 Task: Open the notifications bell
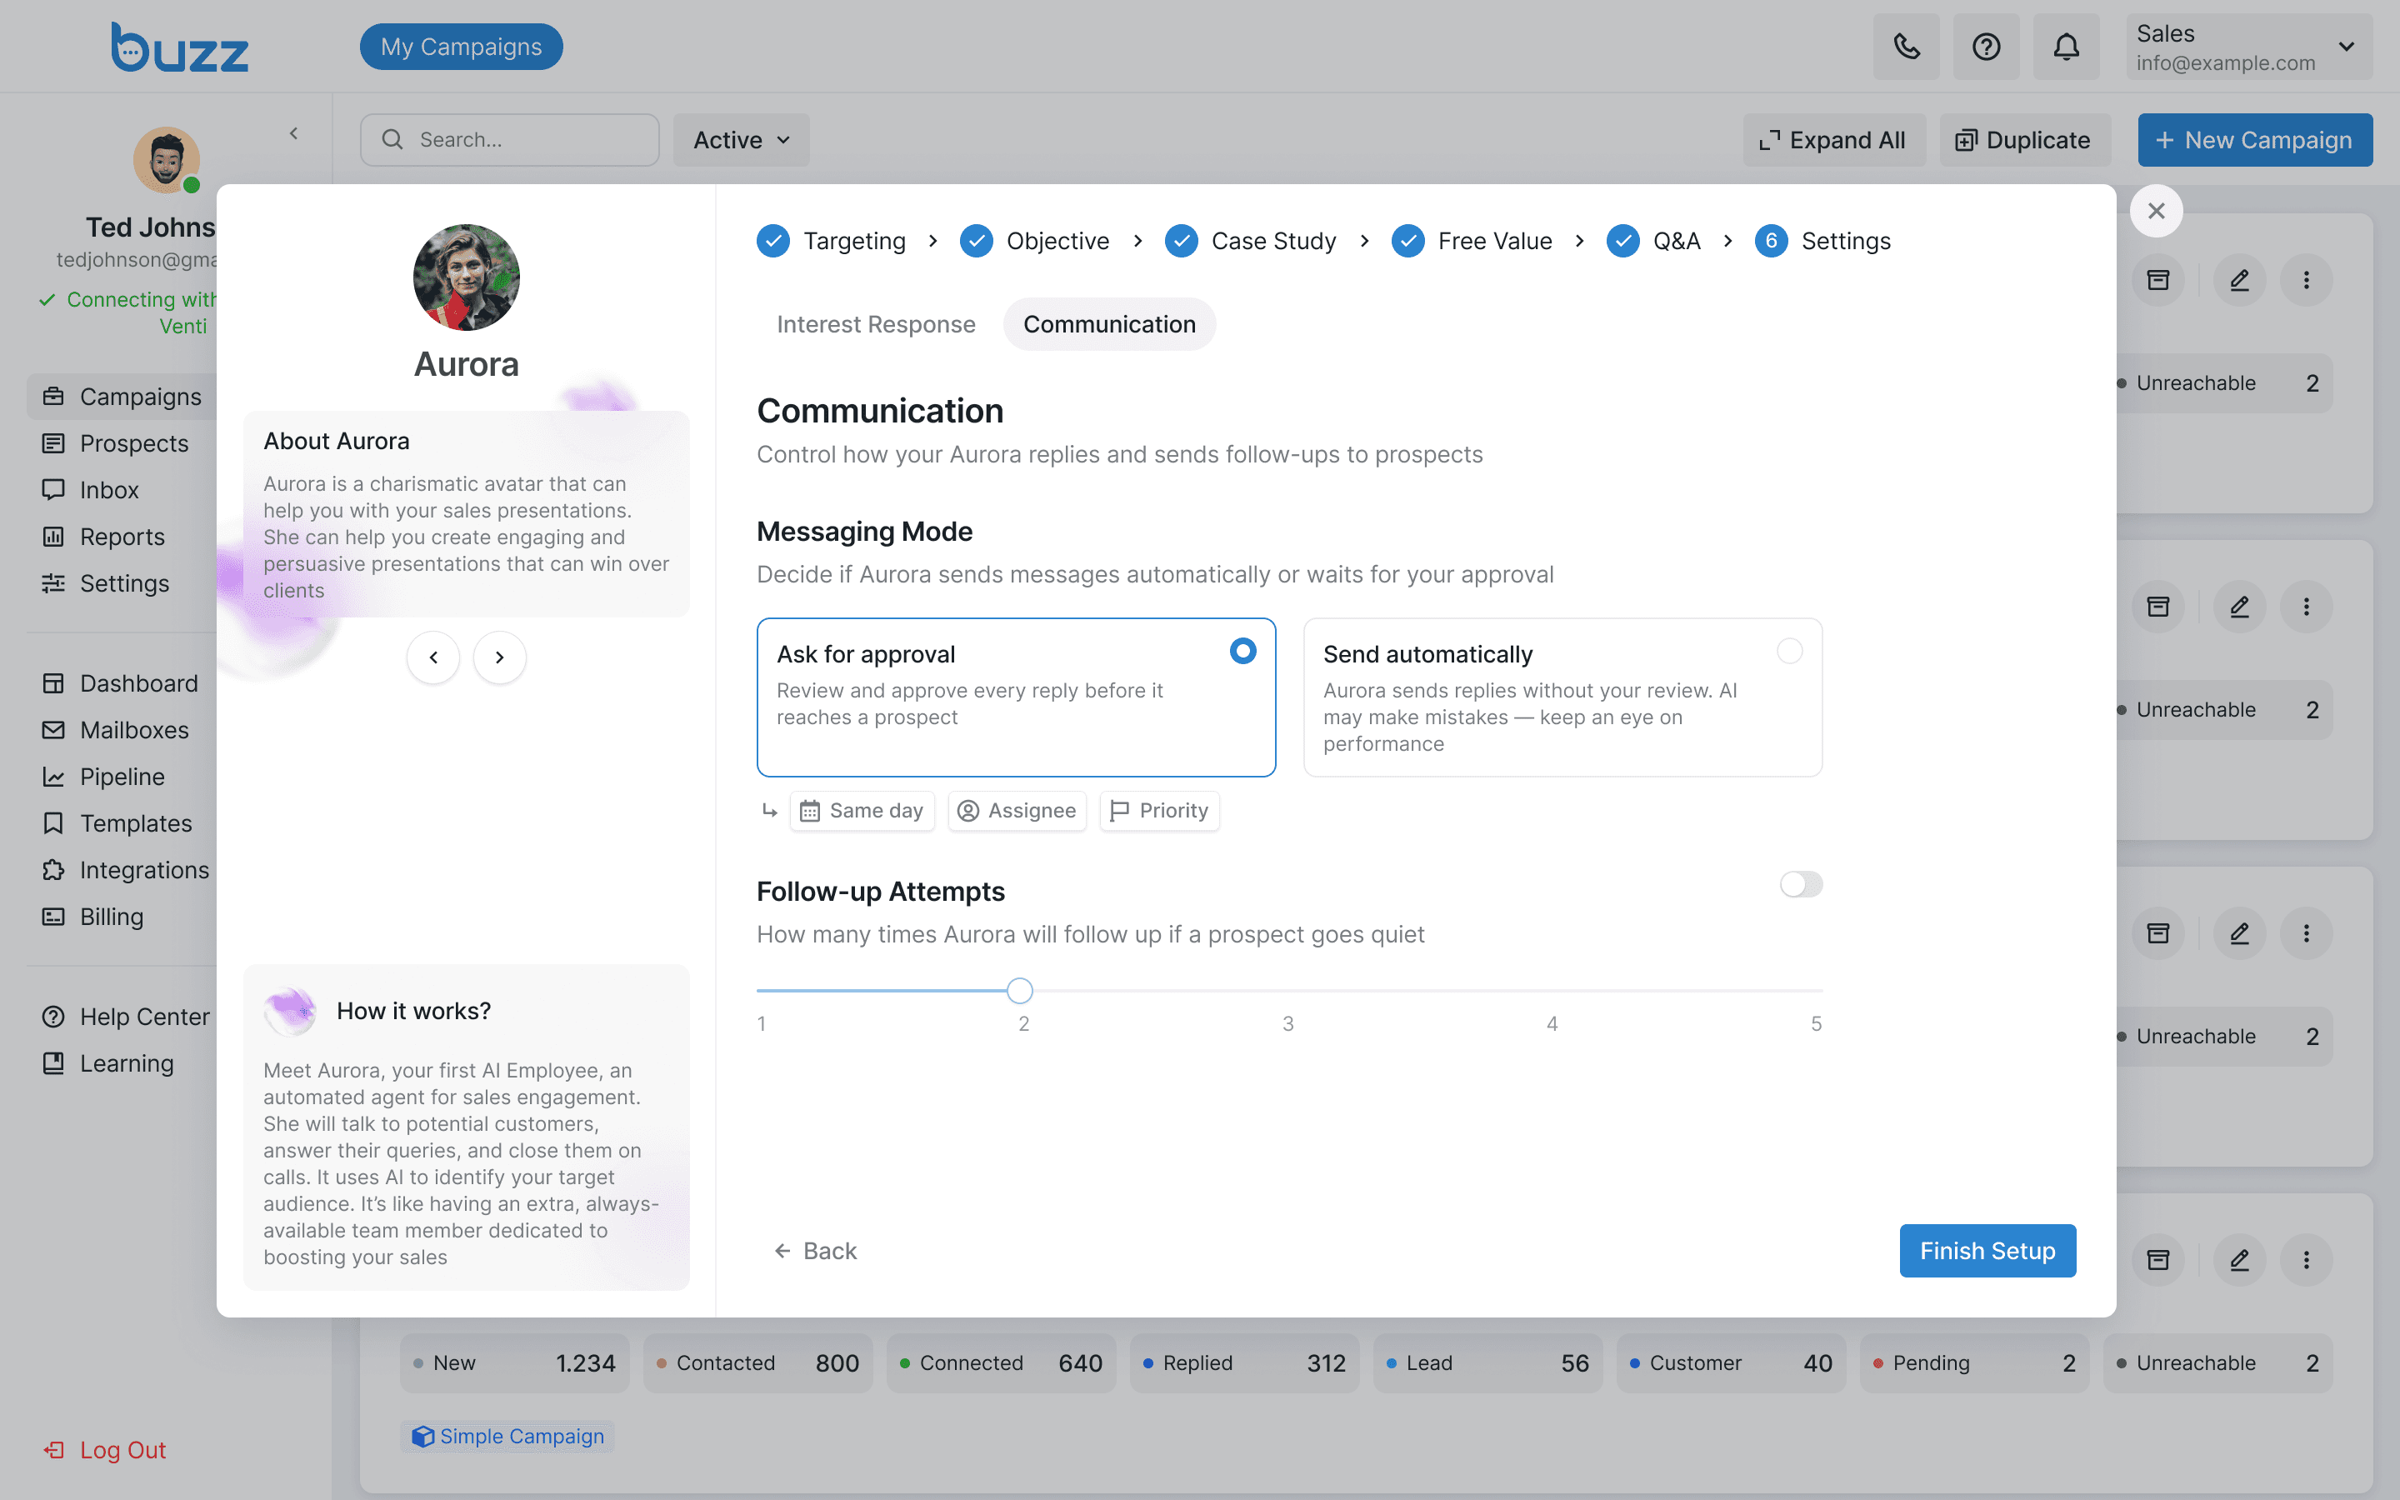point(2066,47)
